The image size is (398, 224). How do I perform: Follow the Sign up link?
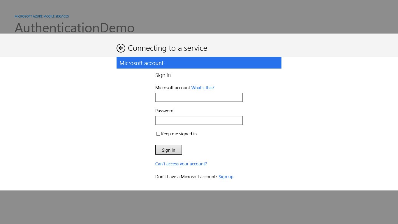pos(226,177)
